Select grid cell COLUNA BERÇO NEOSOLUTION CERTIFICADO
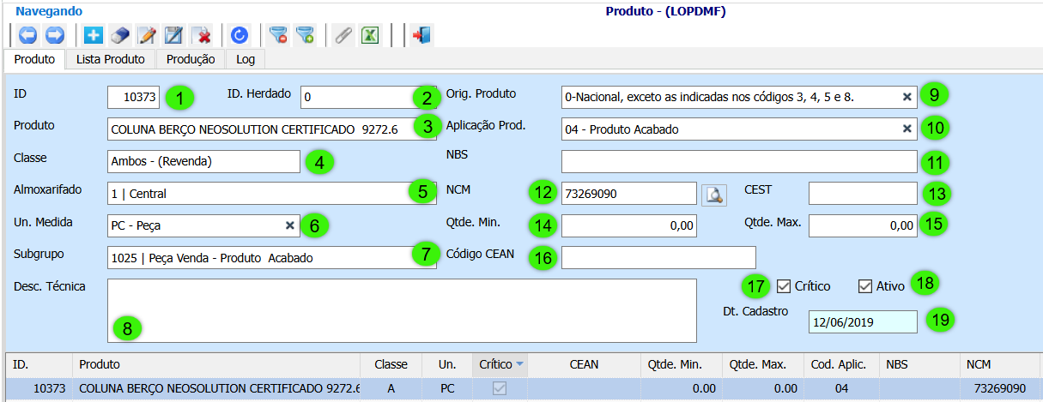Viewport: 1043px width, 402px height. (216, 388)
